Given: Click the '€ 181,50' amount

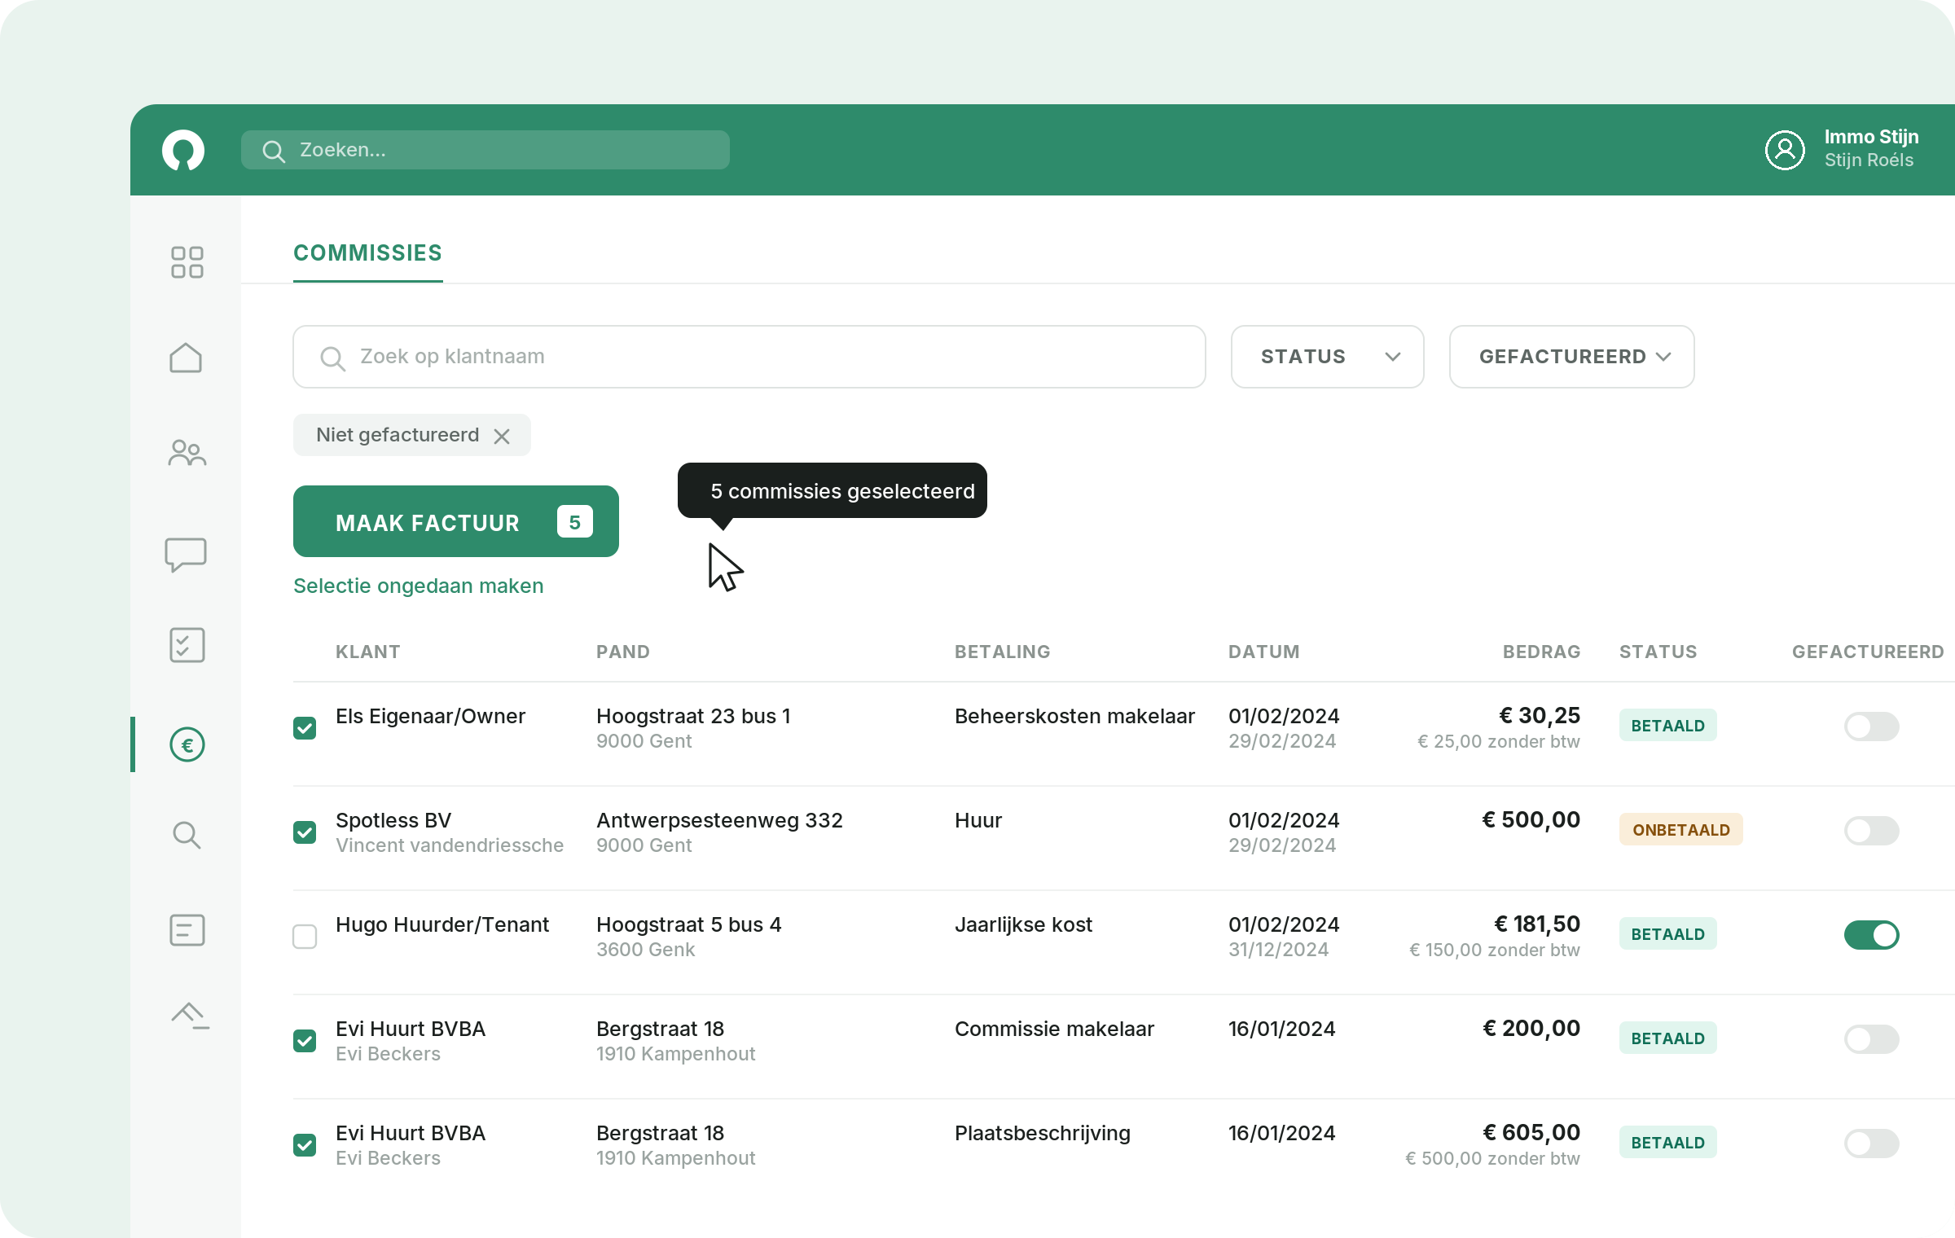Looking at the screenshot, I should pyautogui.click(x=1537, y=924).
